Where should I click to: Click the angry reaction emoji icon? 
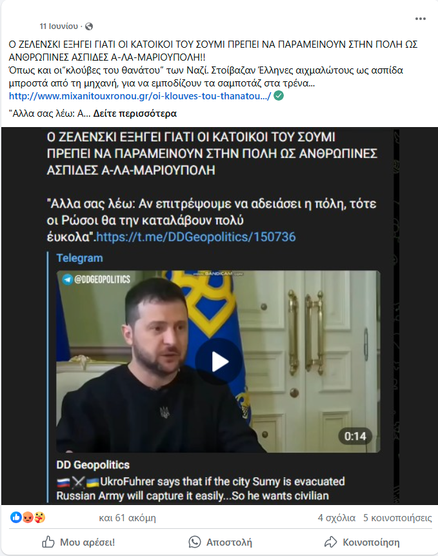[x=28, y=518]
